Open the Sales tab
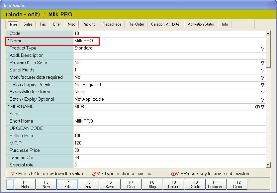Screen dimensions: 277x193 coord(28,24)
